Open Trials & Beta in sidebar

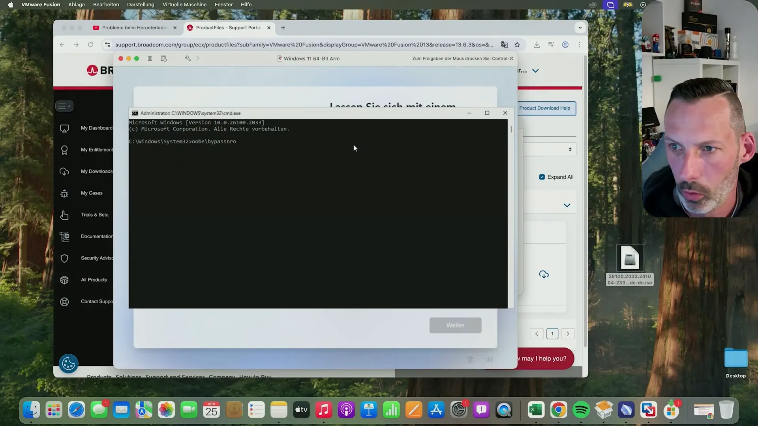pos(84,215)
